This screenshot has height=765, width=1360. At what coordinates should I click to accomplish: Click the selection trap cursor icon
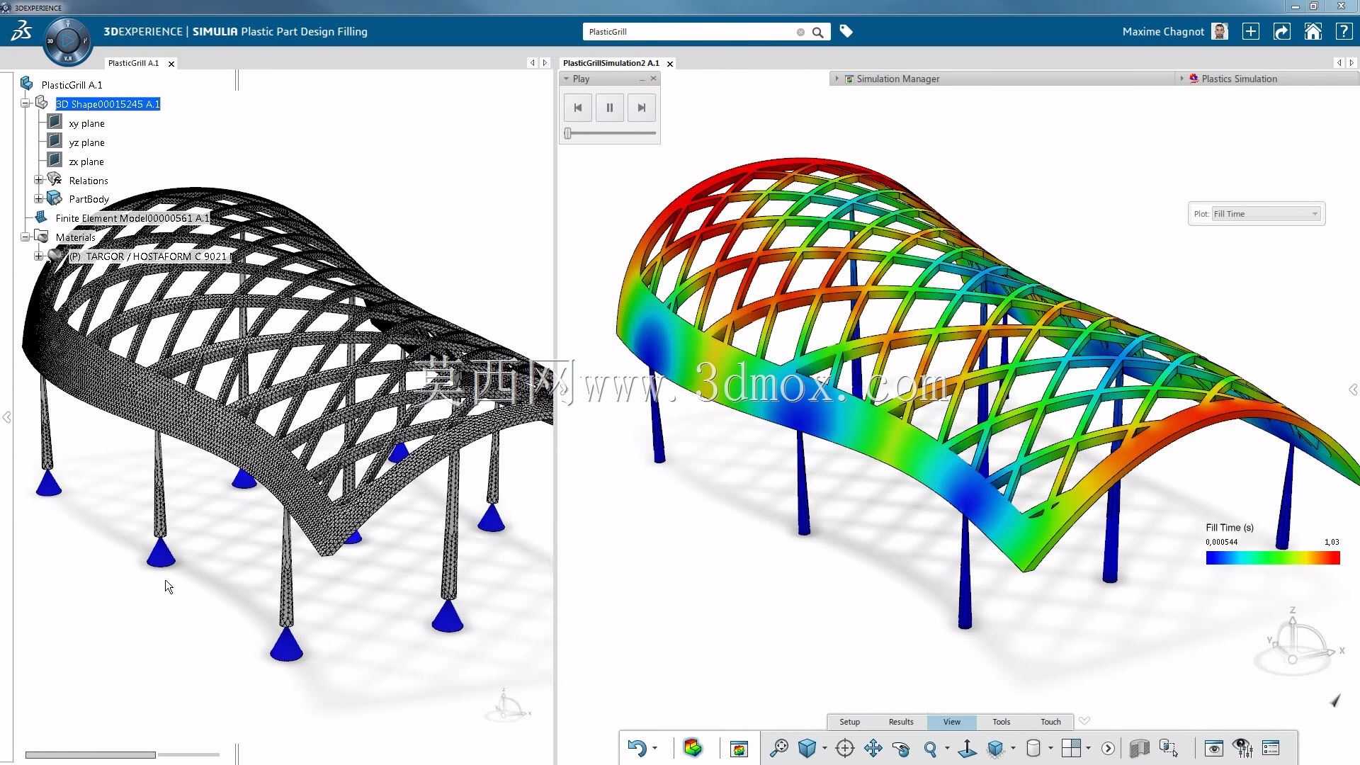1169,748
